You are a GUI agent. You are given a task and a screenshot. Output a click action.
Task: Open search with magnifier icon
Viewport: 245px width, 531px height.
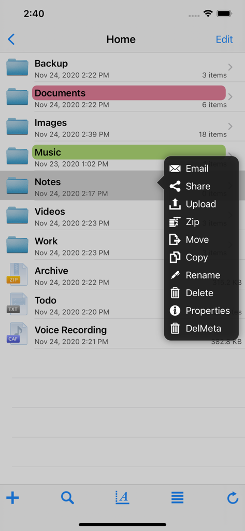(x=68, y=498)
